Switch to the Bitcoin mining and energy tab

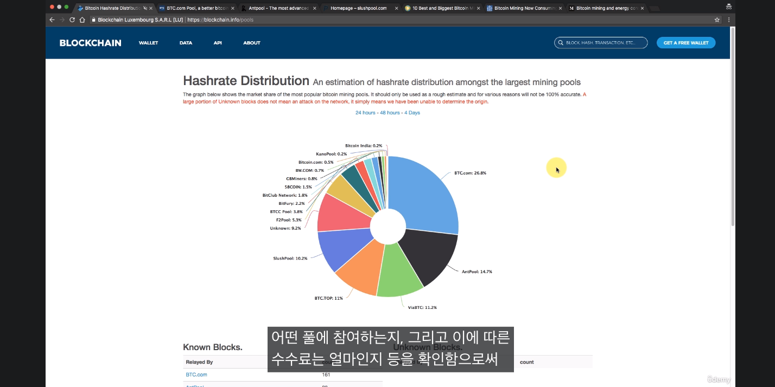pyautogui.click(x=606, y=8)
